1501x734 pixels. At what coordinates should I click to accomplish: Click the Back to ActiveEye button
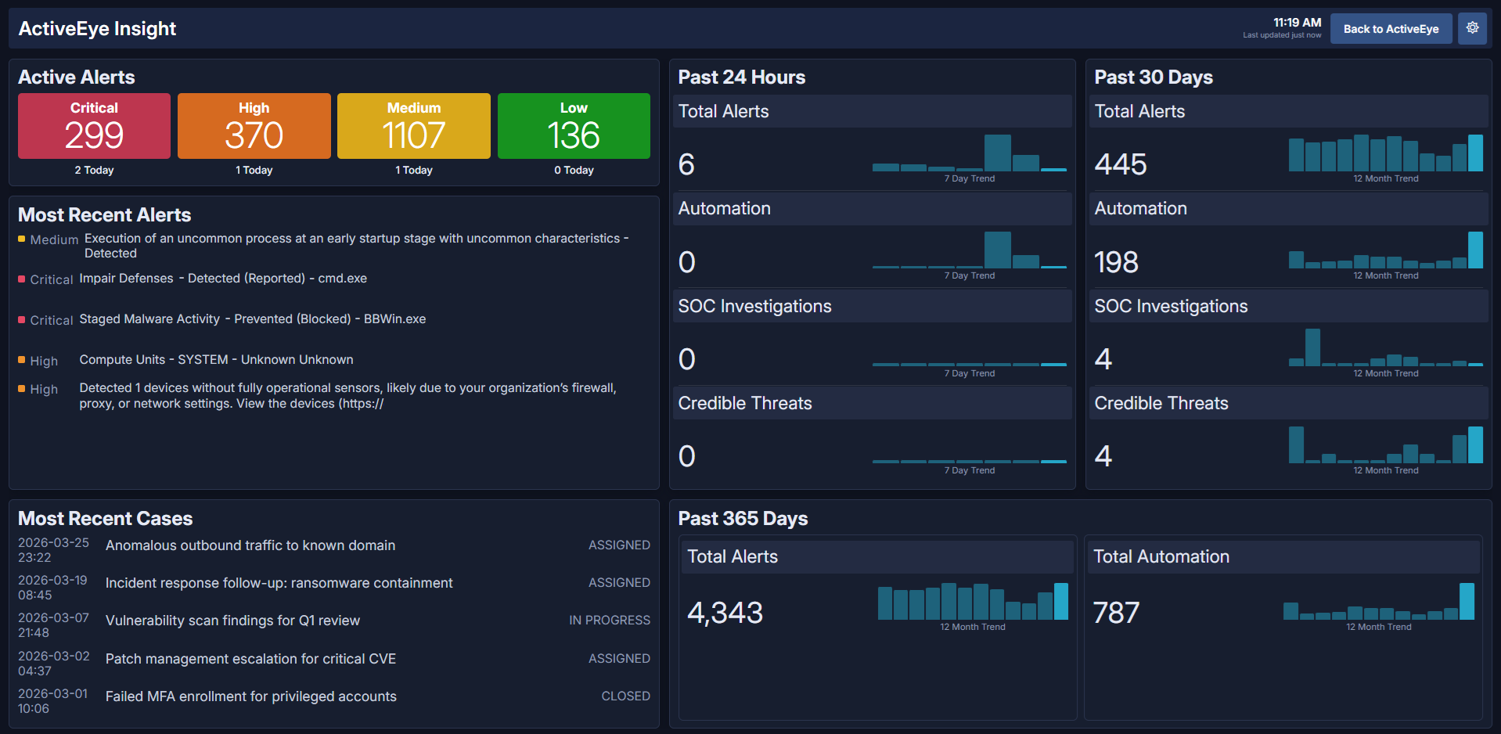[1391, 28]
